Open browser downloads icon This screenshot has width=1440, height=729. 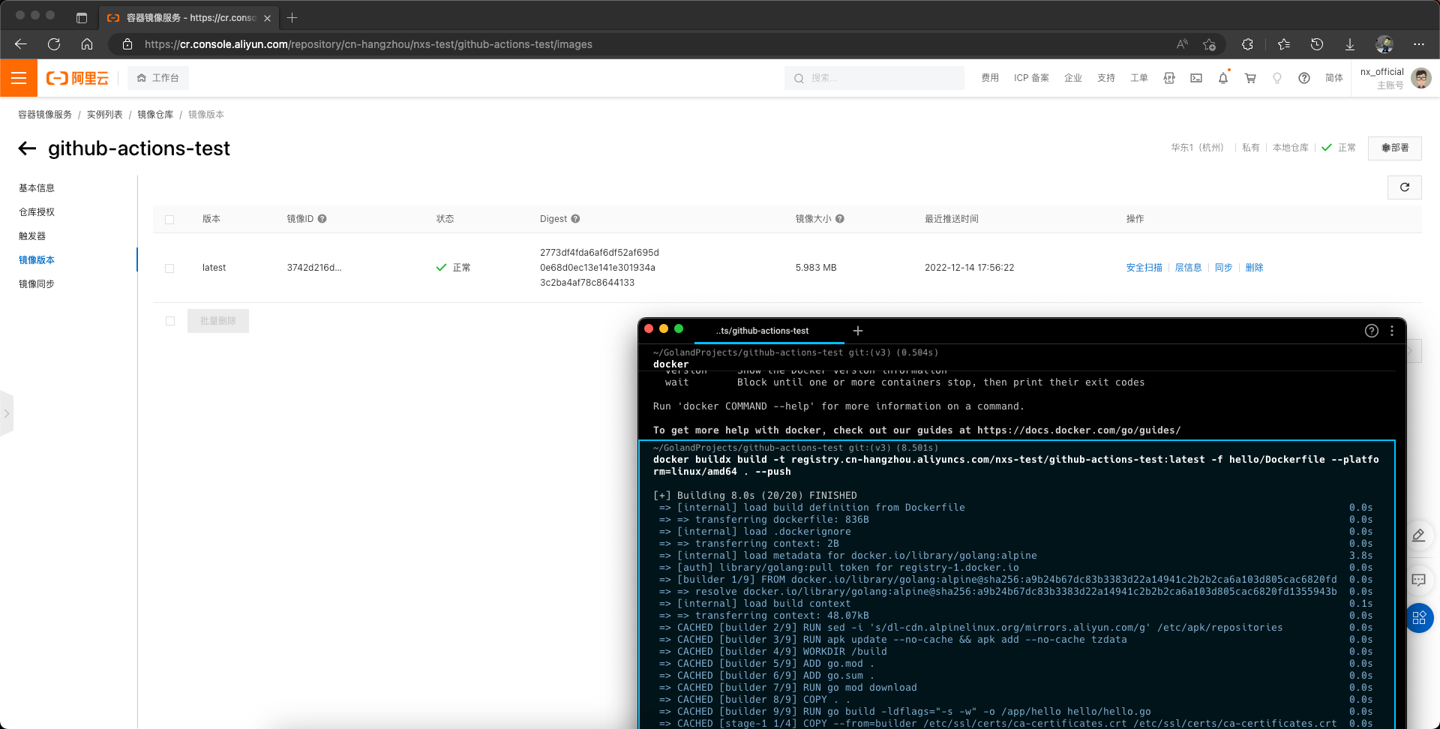(x=1350, y=44)
